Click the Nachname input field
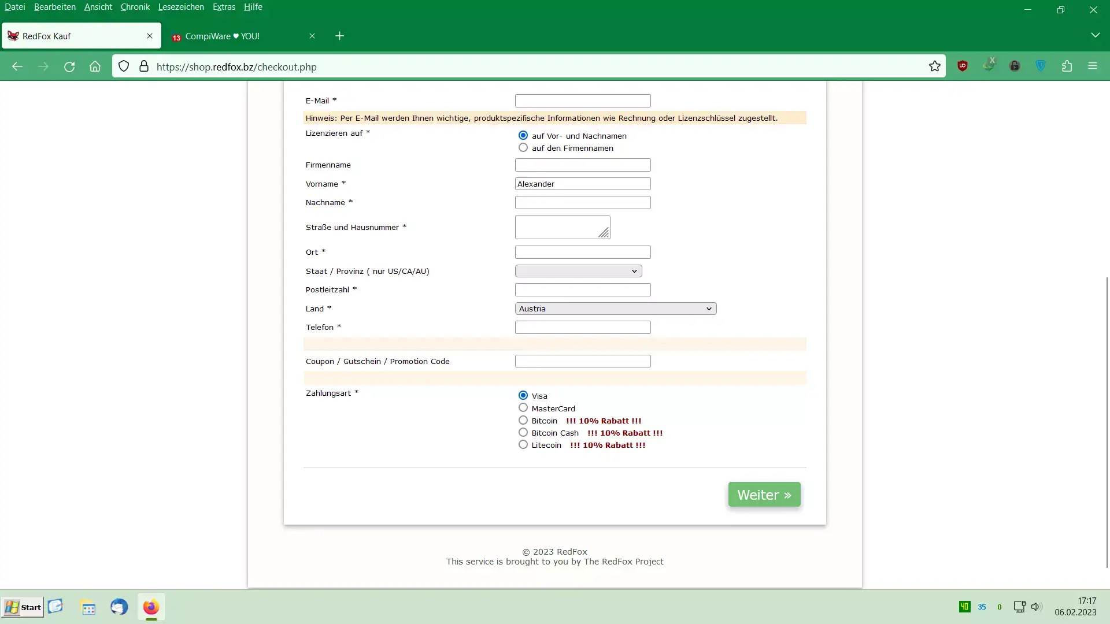Image resolution: width=1110 pixels, height=624 pixels. pos(583,202)
